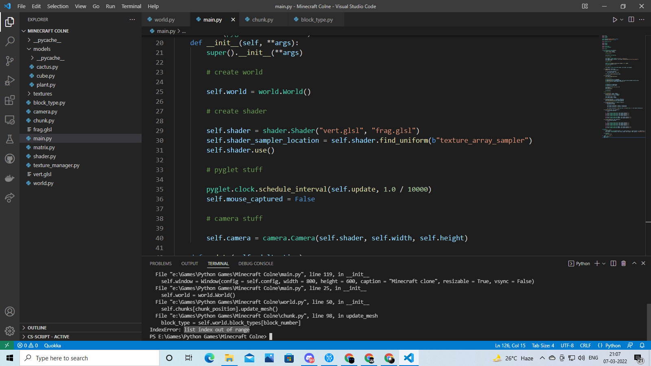Close the terminal panel
This screenshot has width=651, height=366.
(643, 264)
